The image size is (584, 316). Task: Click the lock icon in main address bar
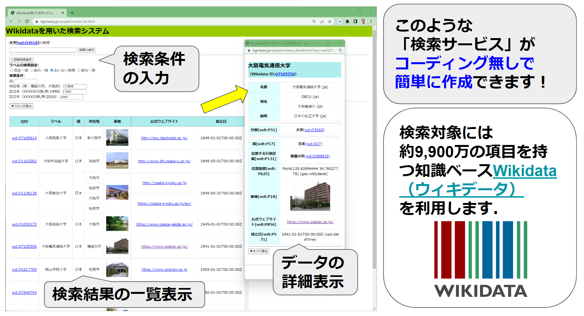[37, 22]
